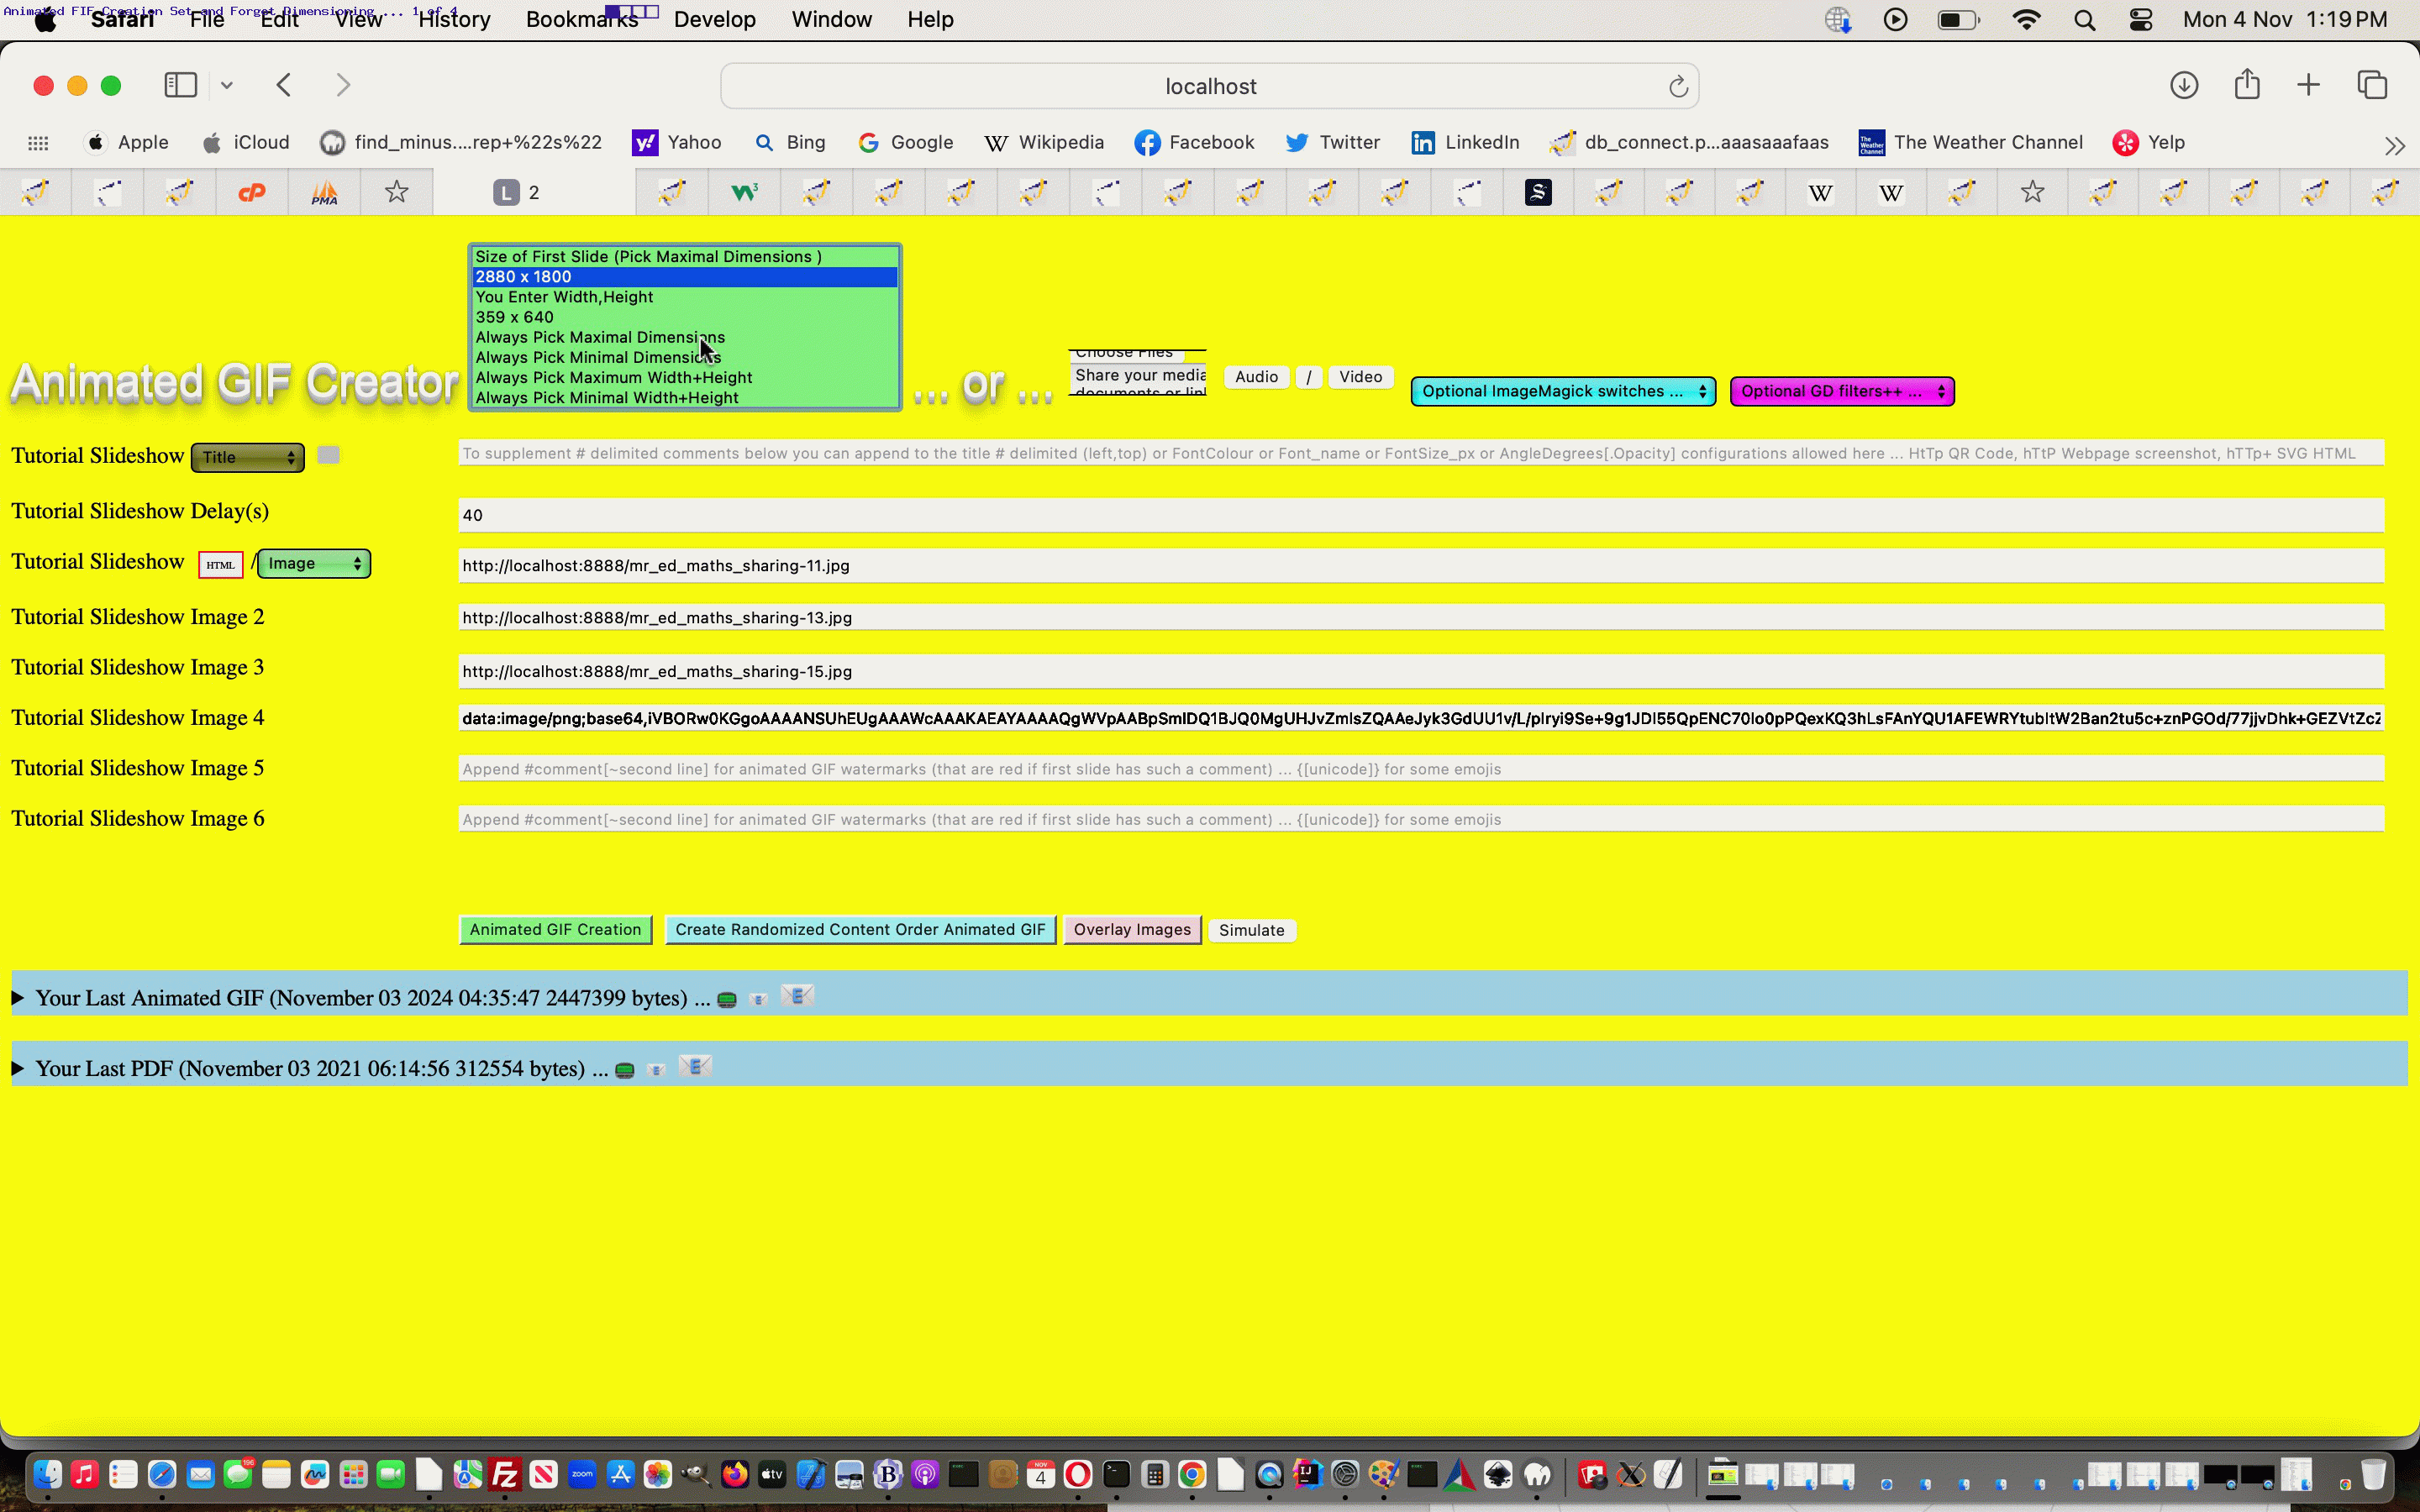Open the Window menu
Viewport: 2420px width, 1512px height.
pos(831,20)
